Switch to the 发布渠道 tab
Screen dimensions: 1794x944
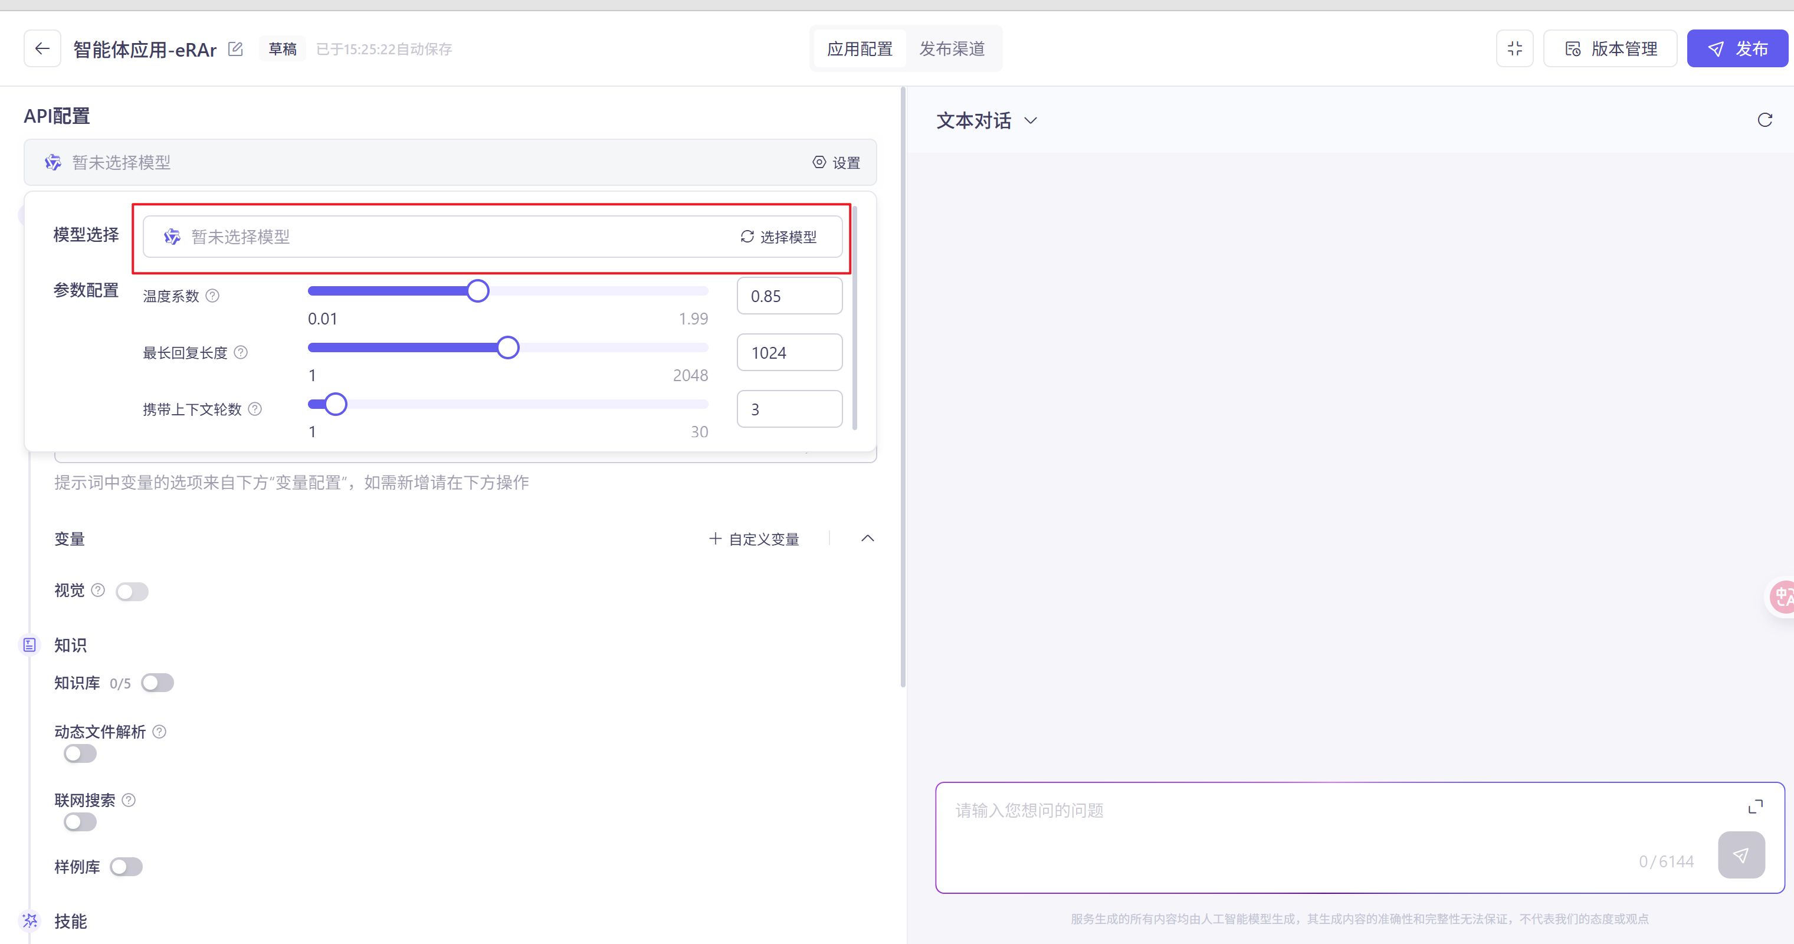(x=952, y=49)
